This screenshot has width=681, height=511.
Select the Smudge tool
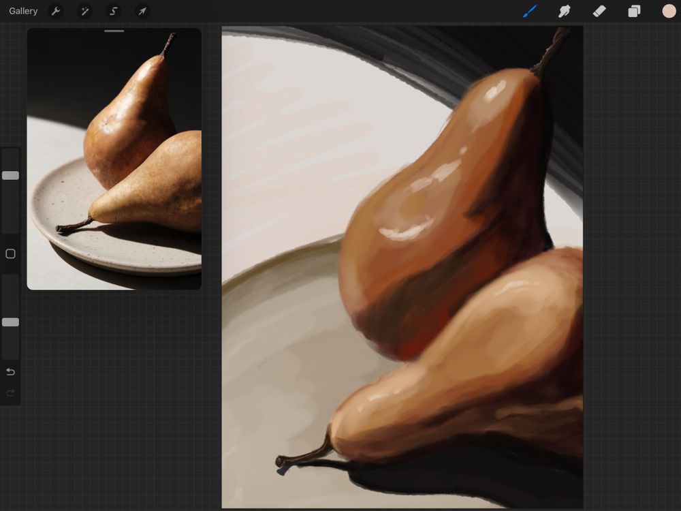point(564,12)
